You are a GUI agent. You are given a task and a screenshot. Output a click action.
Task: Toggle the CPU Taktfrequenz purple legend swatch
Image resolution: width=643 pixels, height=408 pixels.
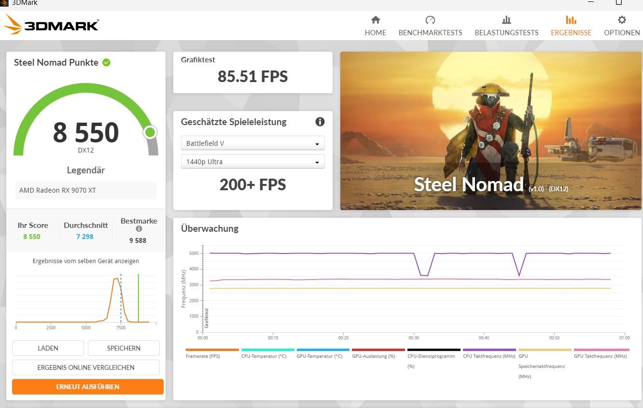point(489,350)
